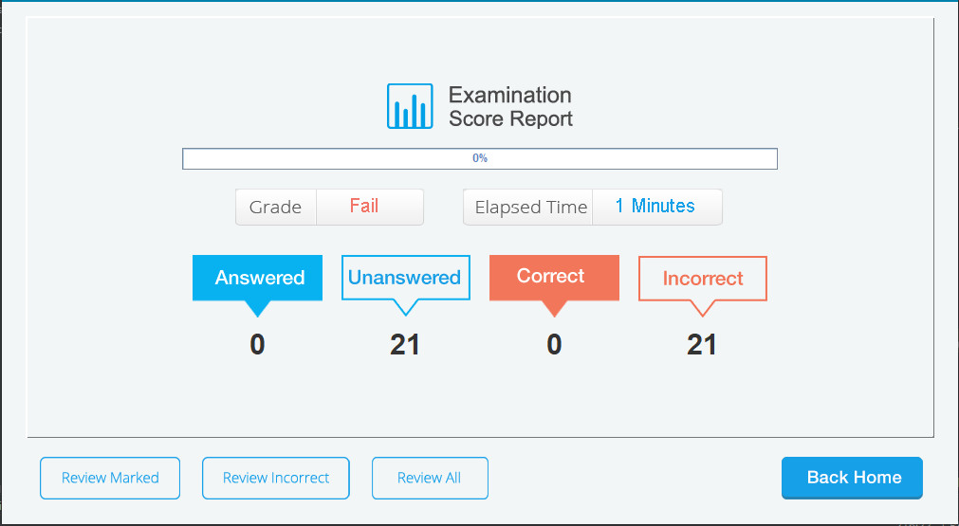Viewport: 959px width, 526px height.
Task: Open Review Marked questions
Action: point(110,478)
